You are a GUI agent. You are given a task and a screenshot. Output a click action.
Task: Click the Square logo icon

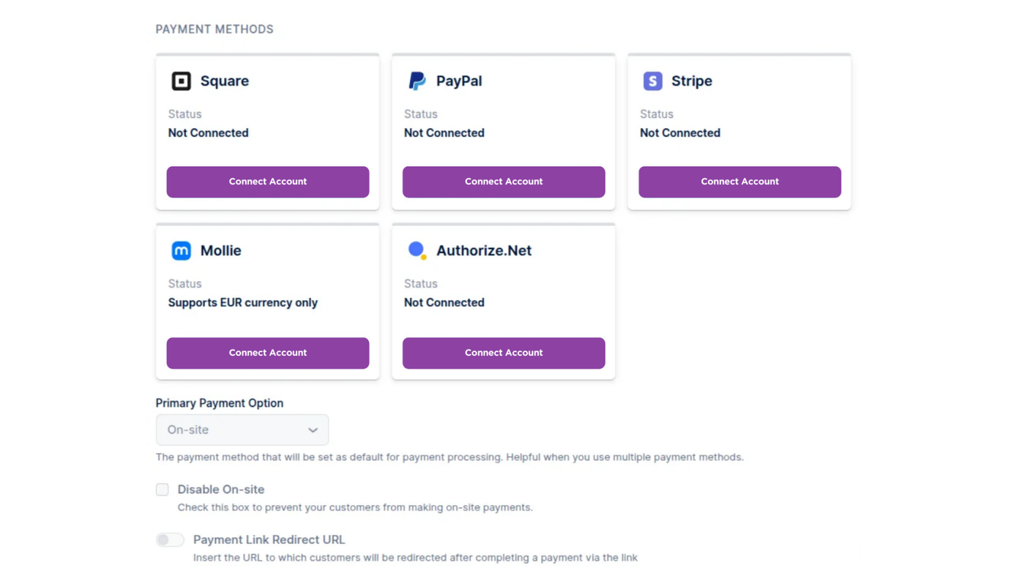tap(181, 81)
